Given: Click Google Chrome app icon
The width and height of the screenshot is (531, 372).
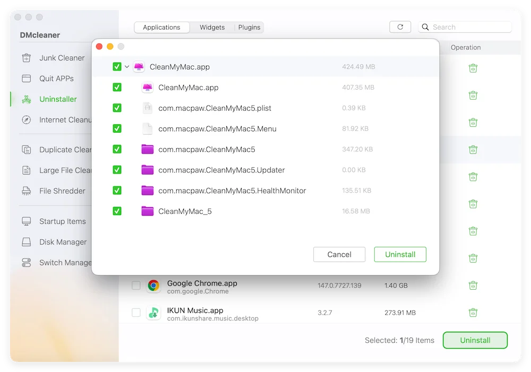Looking at the screenshot, I should click(153, 286).
